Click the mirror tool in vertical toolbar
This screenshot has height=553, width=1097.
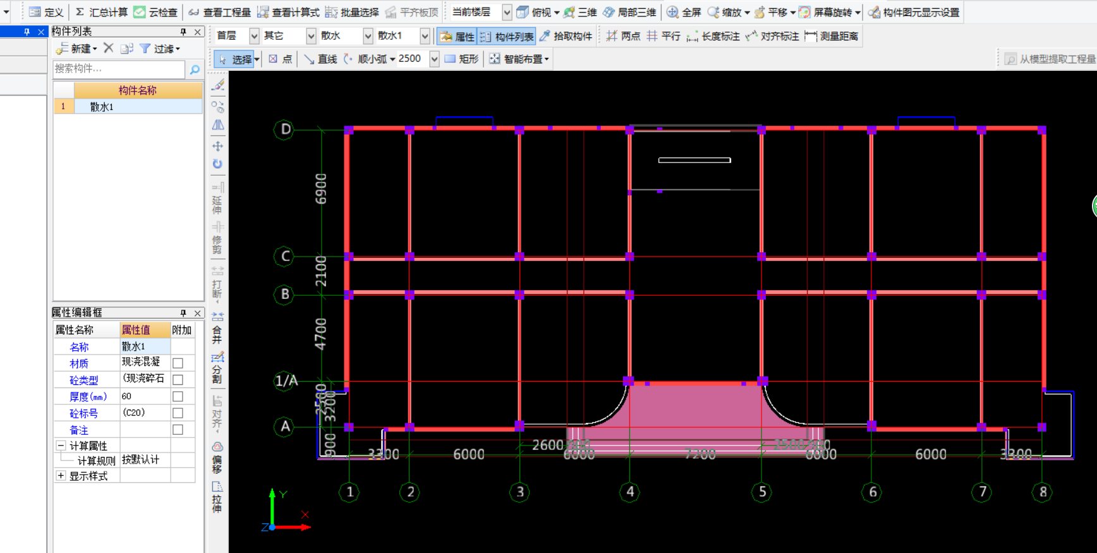[x=217, y=125]
